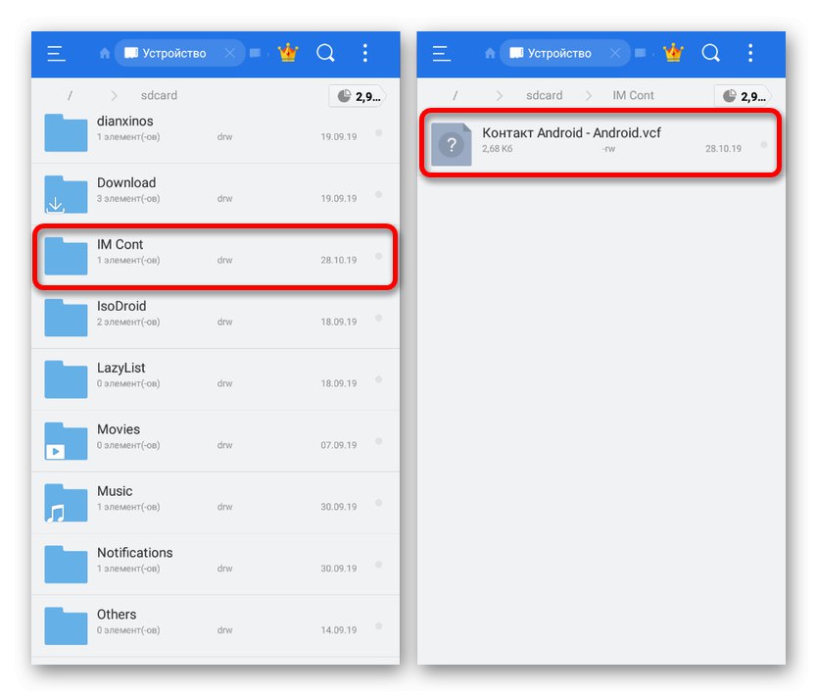Close the Устройство tab with its X
The image size is (817, 696).
(230, 53)
